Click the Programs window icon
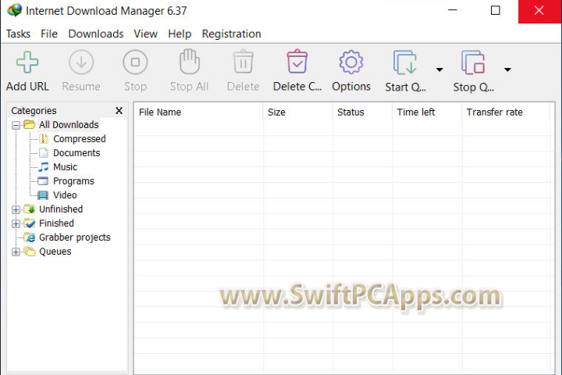The height and width of the screenshot is (375, 562). [x=43, y=181]
